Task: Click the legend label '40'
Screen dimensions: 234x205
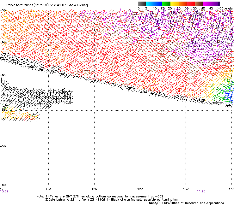Action: click(x=203, y=9)
